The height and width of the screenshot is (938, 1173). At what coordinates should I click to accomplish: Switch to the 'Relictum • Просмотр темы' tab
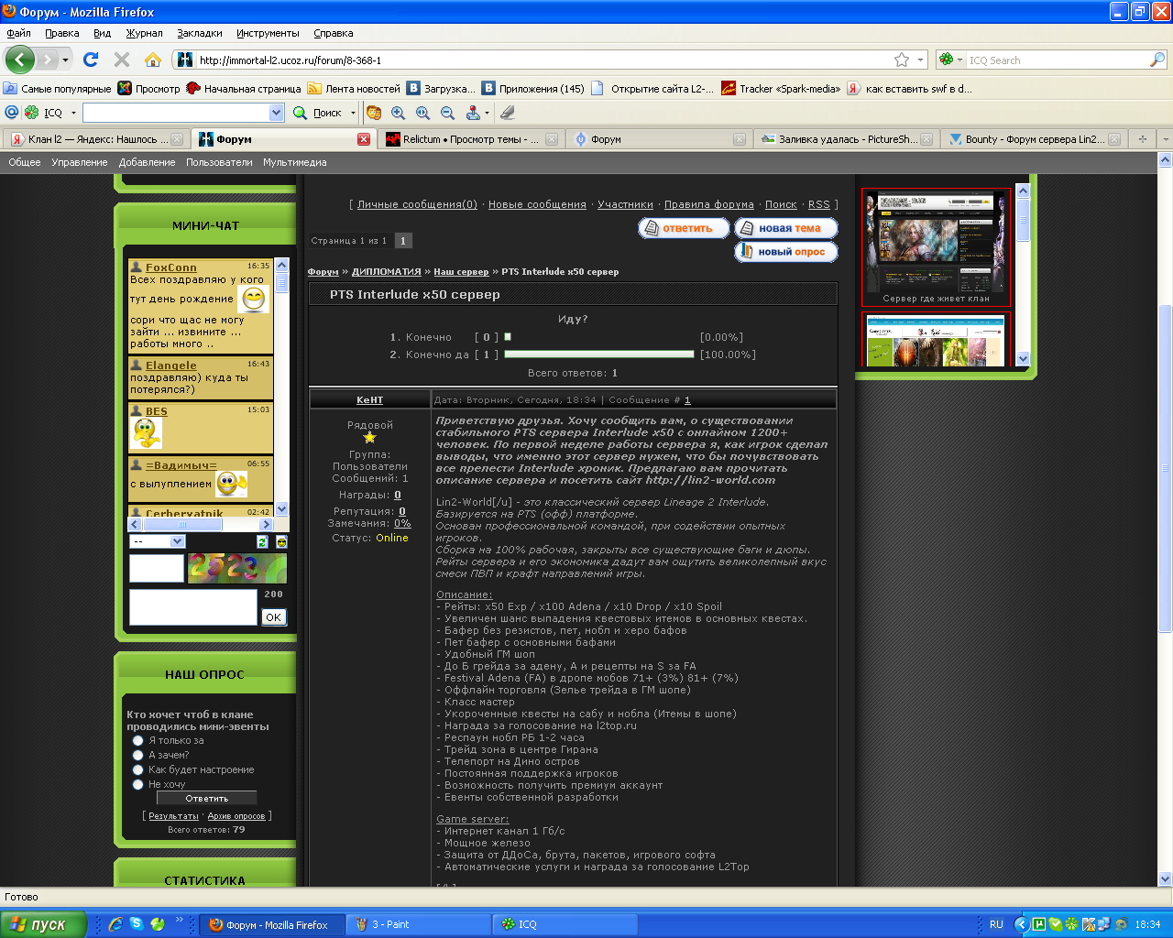(x=471, y=139)
